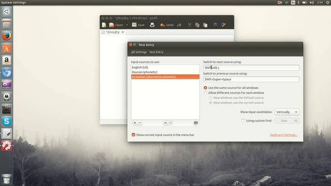This screenshot has width=331, height=186.
Task: Add a new input source with plus button
Action: (134, 123)
